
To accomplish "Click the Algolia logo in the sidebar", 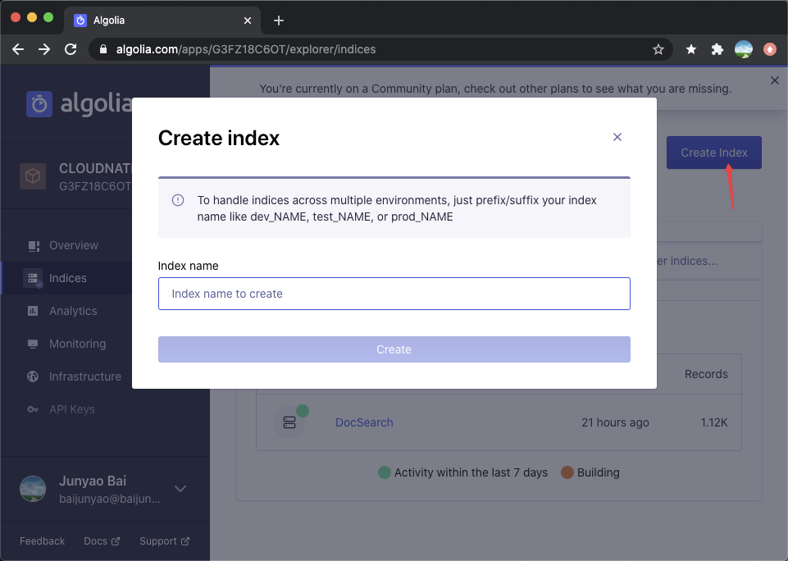I will 37,103.
